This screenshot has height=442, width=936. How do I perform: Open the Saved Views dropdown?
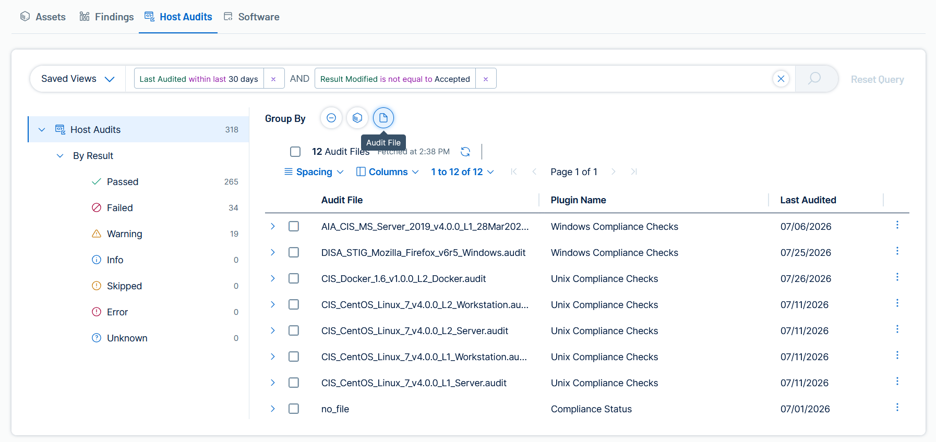coord(78,79)
